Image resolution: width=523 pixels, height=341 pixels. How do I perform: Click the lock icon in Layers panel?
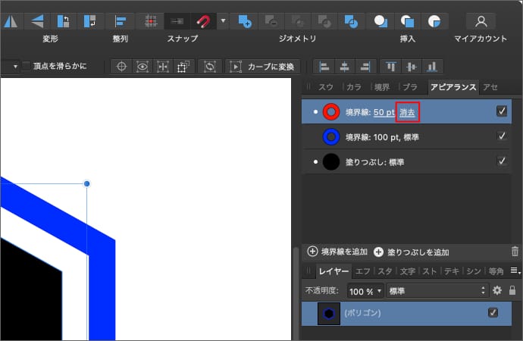(x=512, y=290)
